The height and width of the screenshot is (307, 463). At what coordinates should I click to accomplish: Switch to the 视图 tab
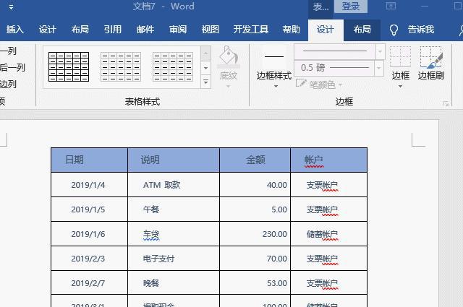coord(210,30)
